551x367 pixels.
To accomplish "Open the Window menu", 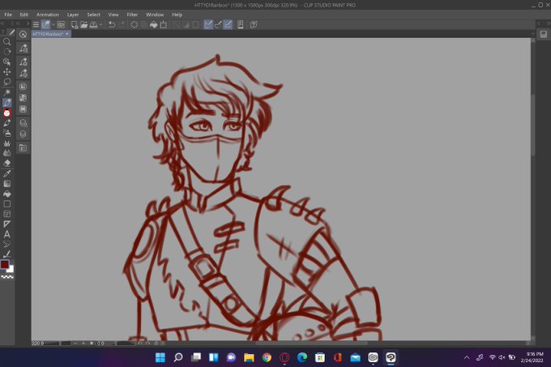I will (155, 15).
